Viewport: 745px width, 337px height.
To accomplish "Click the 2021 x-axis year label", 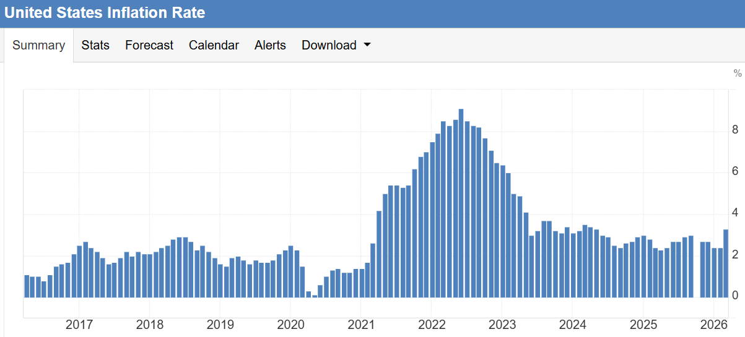I will pos(361,325).
